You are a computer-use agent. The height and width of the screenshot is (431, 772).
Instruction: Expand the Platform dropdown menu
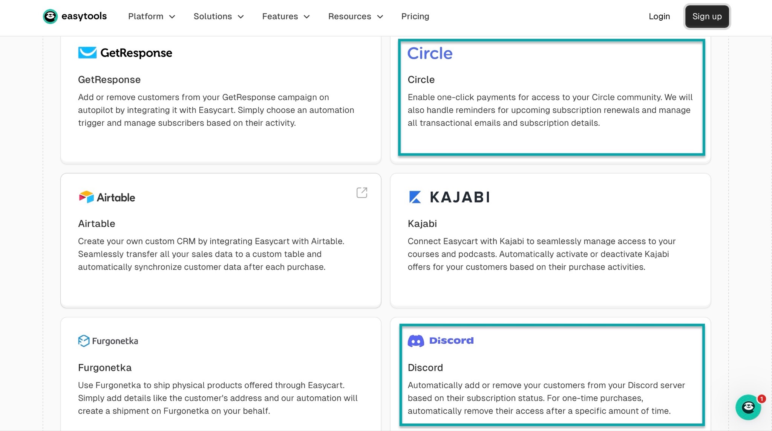point(152,17)
